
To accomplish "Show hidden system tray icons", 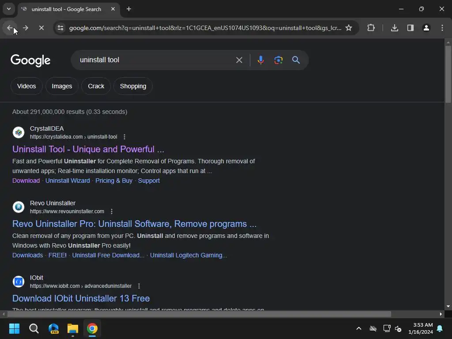I will pyautogui.click(x=359, y=328).
